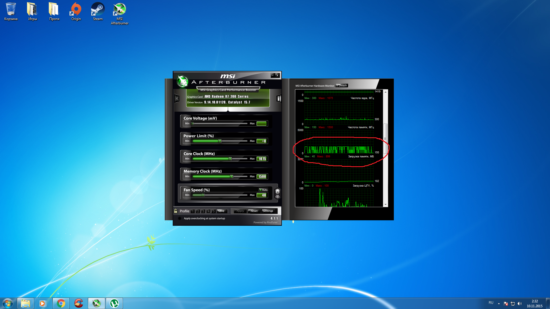Click the Fan Speed 40 value field

pos(262,195)
